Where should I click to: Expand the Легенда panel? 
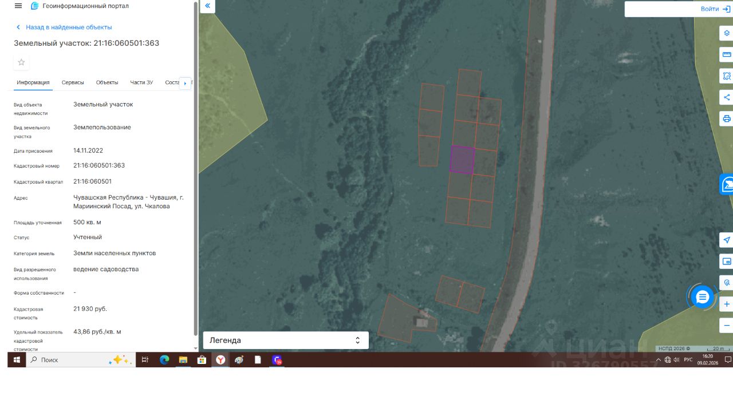tap(286, 340)
